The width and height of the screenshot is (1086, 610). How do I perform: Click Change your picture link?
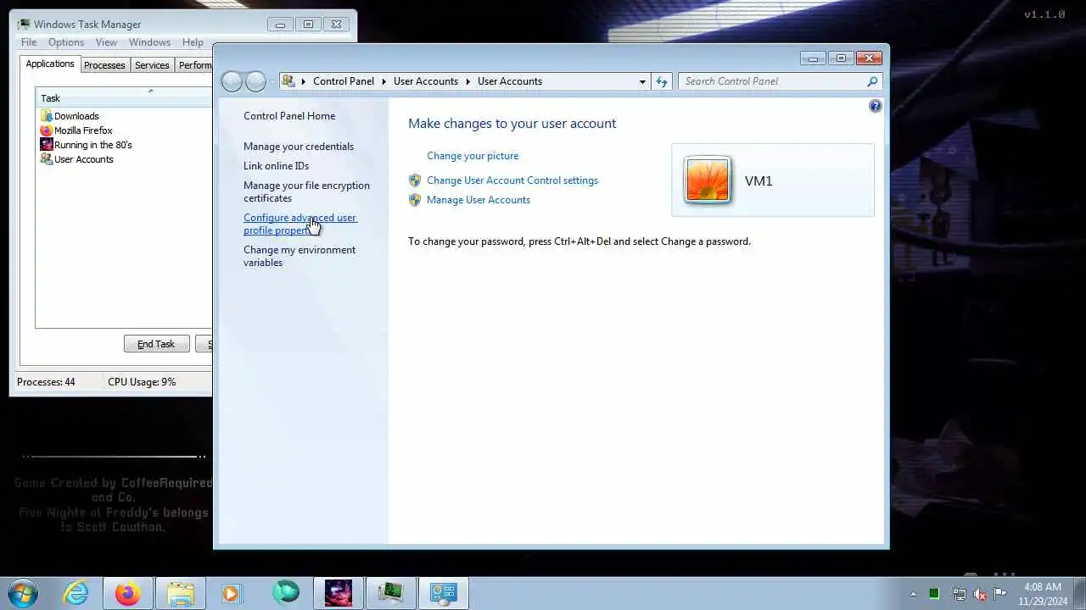click(473, 156)
